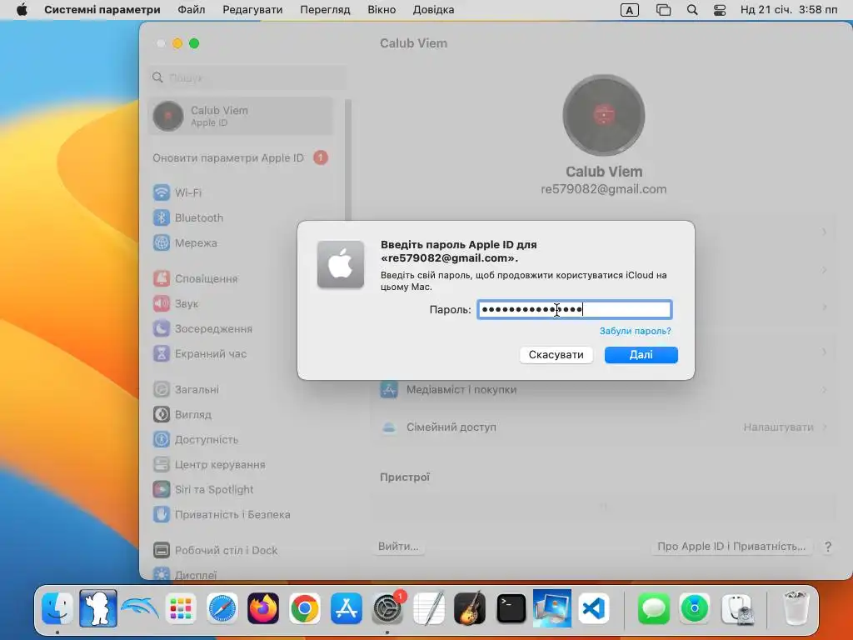
Task: Open the Медіавміст і покупки row
Action: (x=603, y=390)
